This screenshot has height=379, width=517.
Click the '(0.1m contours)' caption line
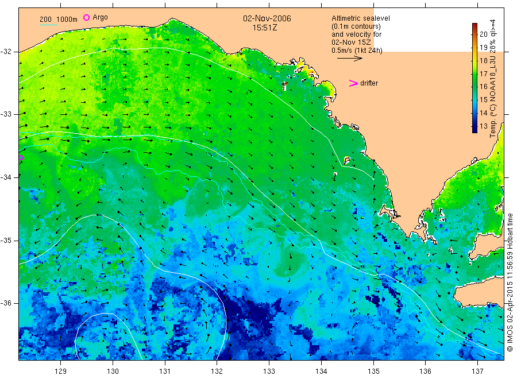pyautogui.click(x=356, y=26)
